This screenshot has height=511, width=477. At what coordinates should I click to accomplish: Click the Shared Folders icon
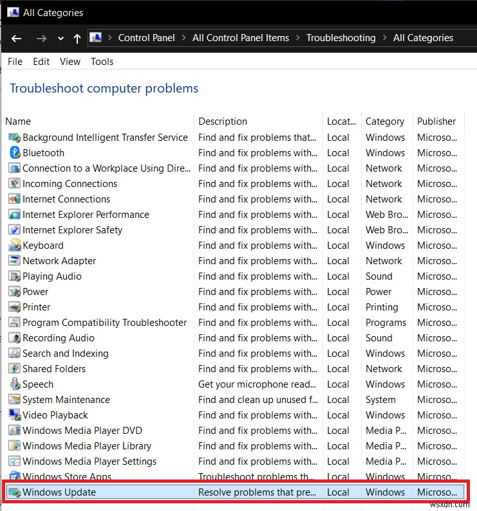tap(14, 369)
